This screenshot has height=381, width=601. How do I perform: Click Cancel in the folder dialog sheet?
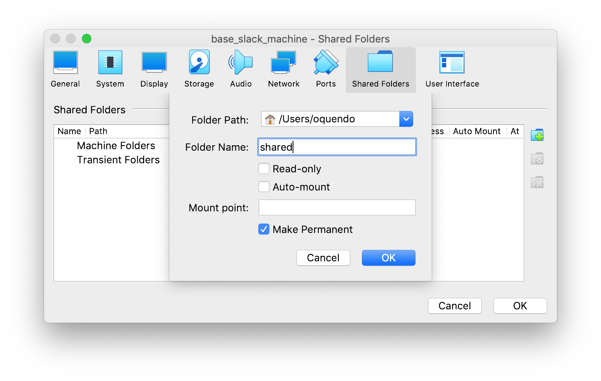323,258
